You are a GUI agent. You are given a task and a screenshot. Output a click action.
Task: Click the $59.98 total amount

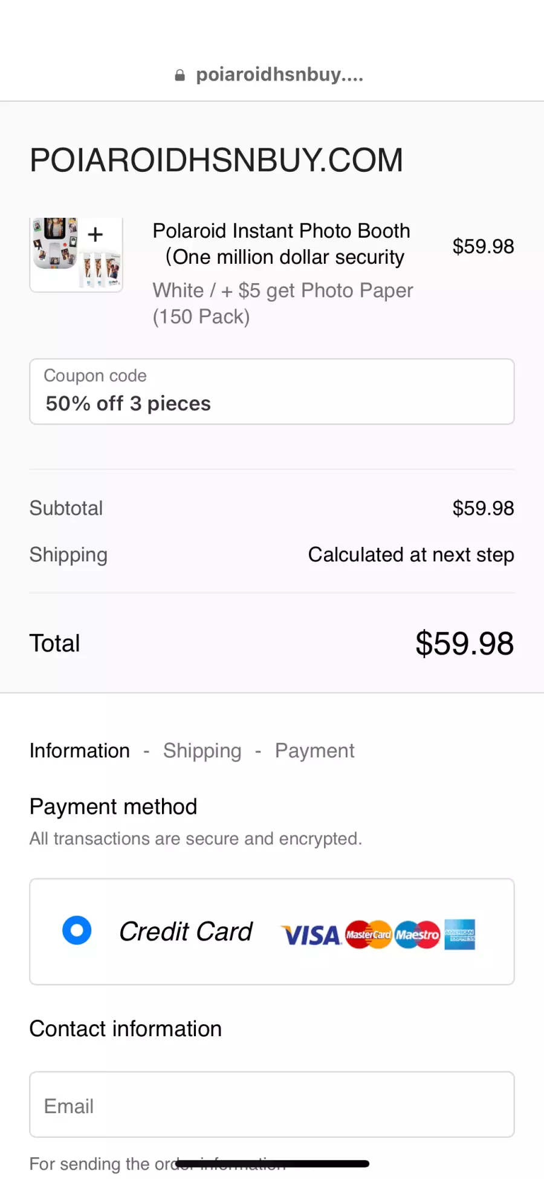tap(465, 644)
